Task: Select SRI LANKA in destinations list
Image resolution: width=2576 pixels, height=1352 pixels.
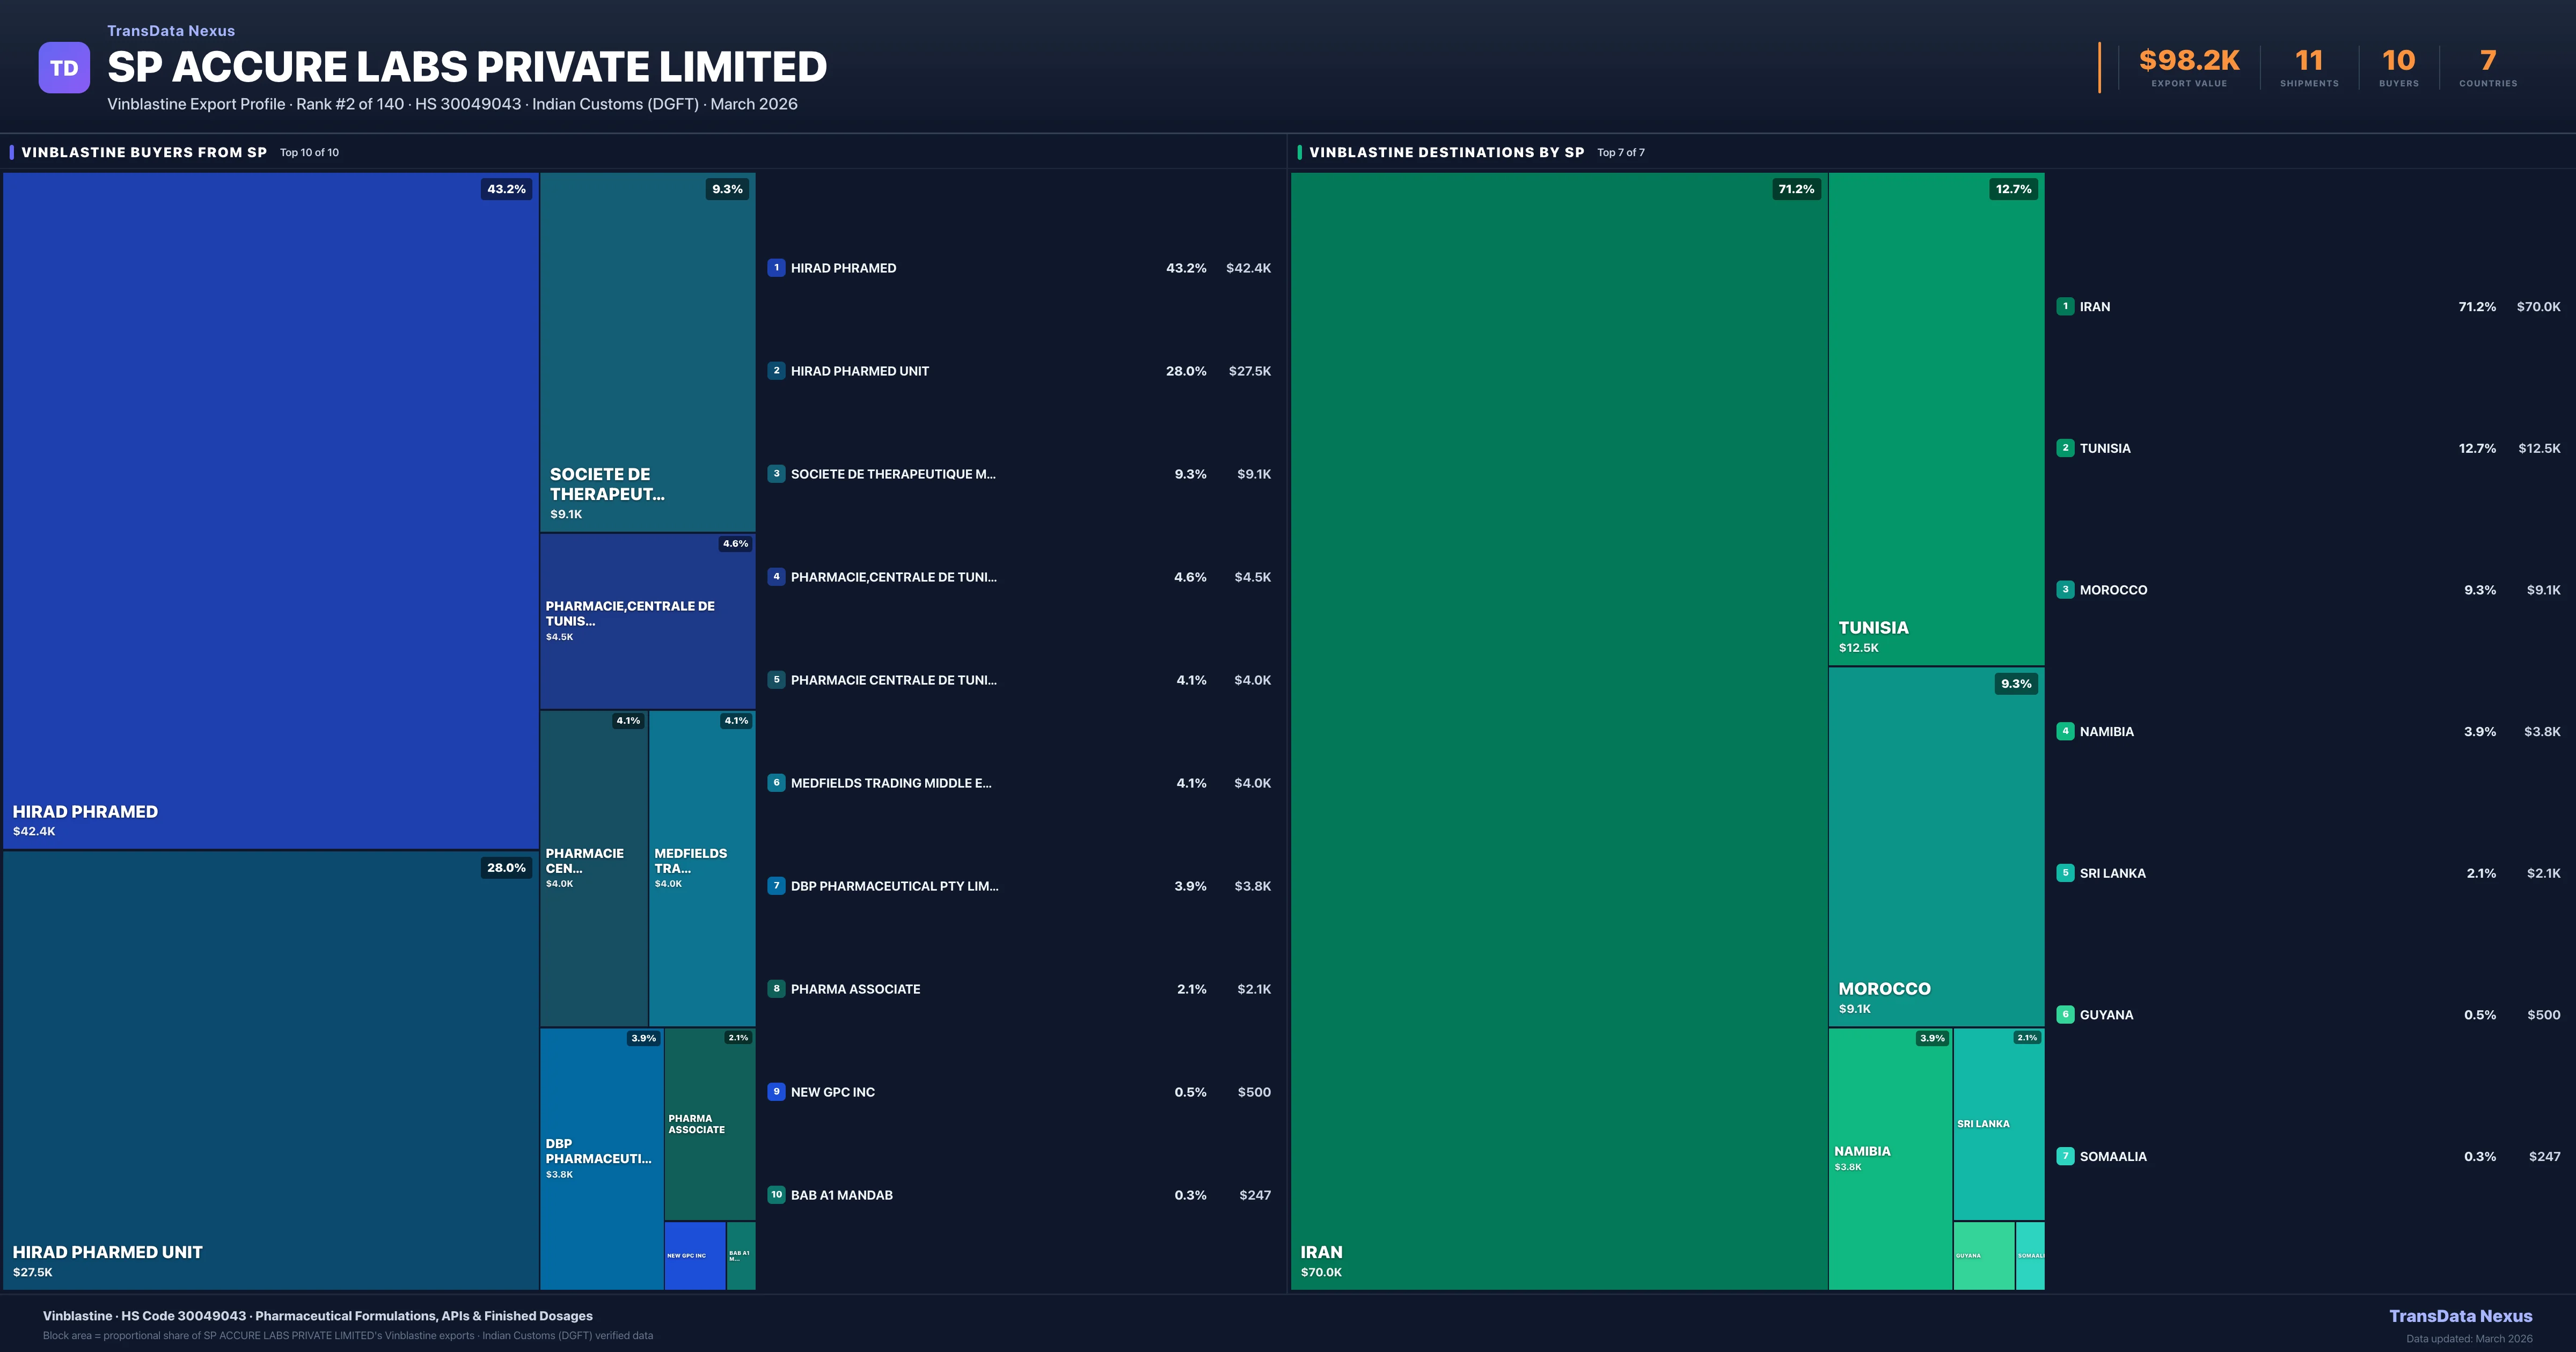Action: tap(2112, 873)
